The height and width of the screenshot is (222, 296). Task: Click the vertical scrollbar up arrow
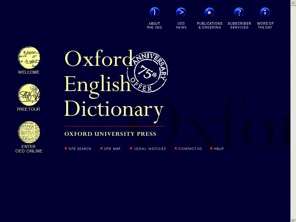(x=293, y=3)
